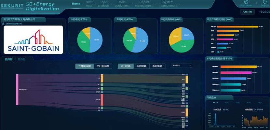Click the current temperature 15.8°C reading
Viewport: 270px width, 130px height.
[221, 110]
